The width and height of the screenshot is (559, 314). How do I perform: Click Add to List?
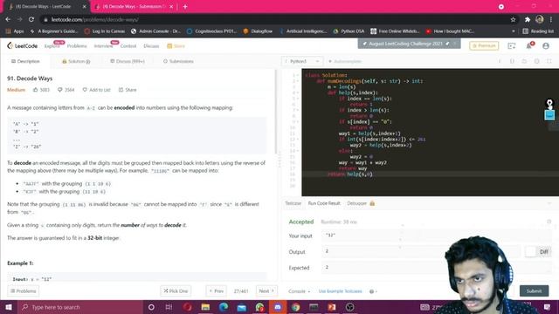click(x=97, y=90)
